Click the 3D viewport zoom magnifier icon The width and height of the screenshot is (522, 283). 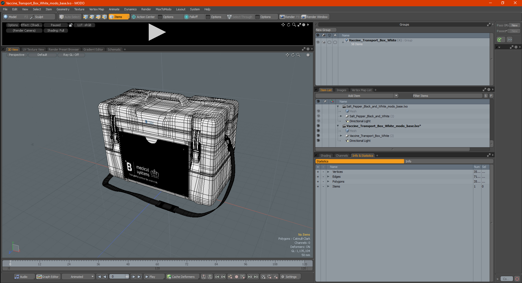pyautogui.click(x=298, y=55)
